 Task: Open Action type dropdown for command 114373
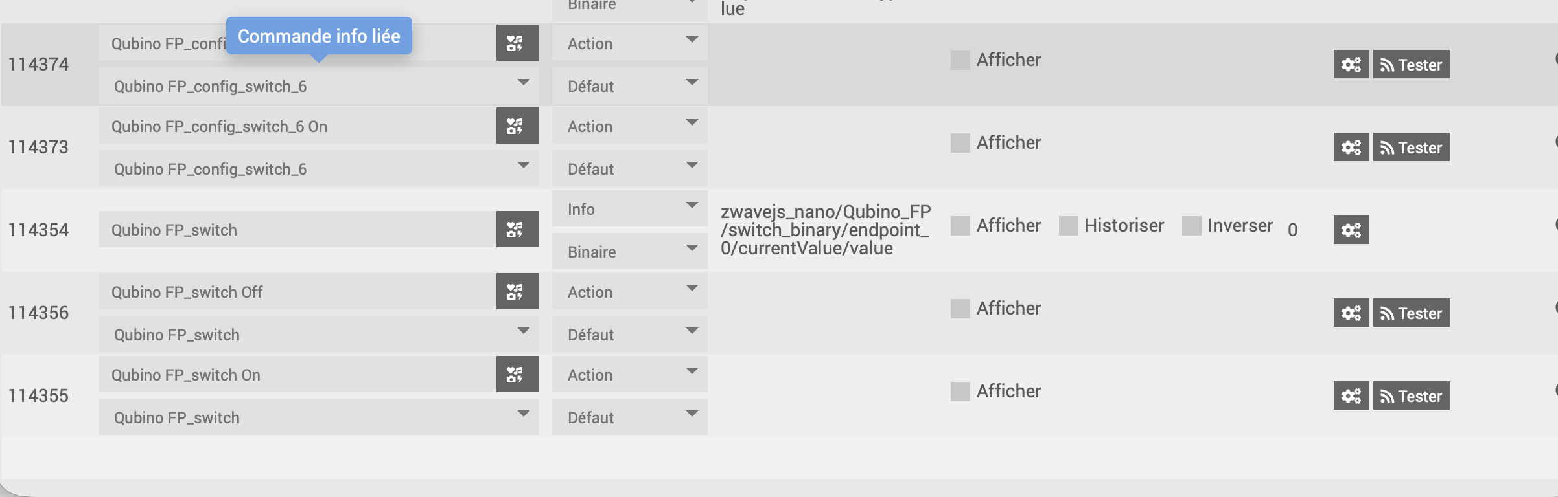point(629,126)
